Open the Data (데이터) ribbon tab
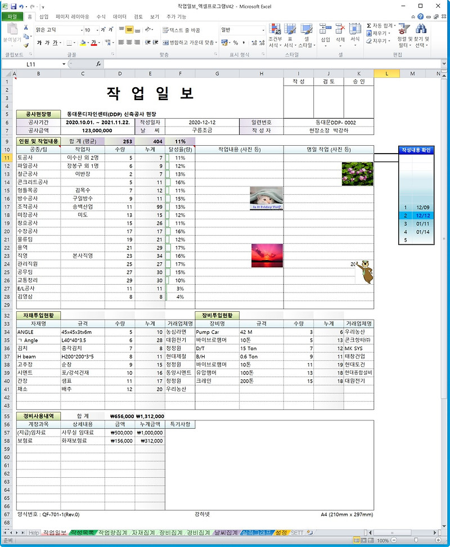The image size is (450, 547). [x=120, y=16]
